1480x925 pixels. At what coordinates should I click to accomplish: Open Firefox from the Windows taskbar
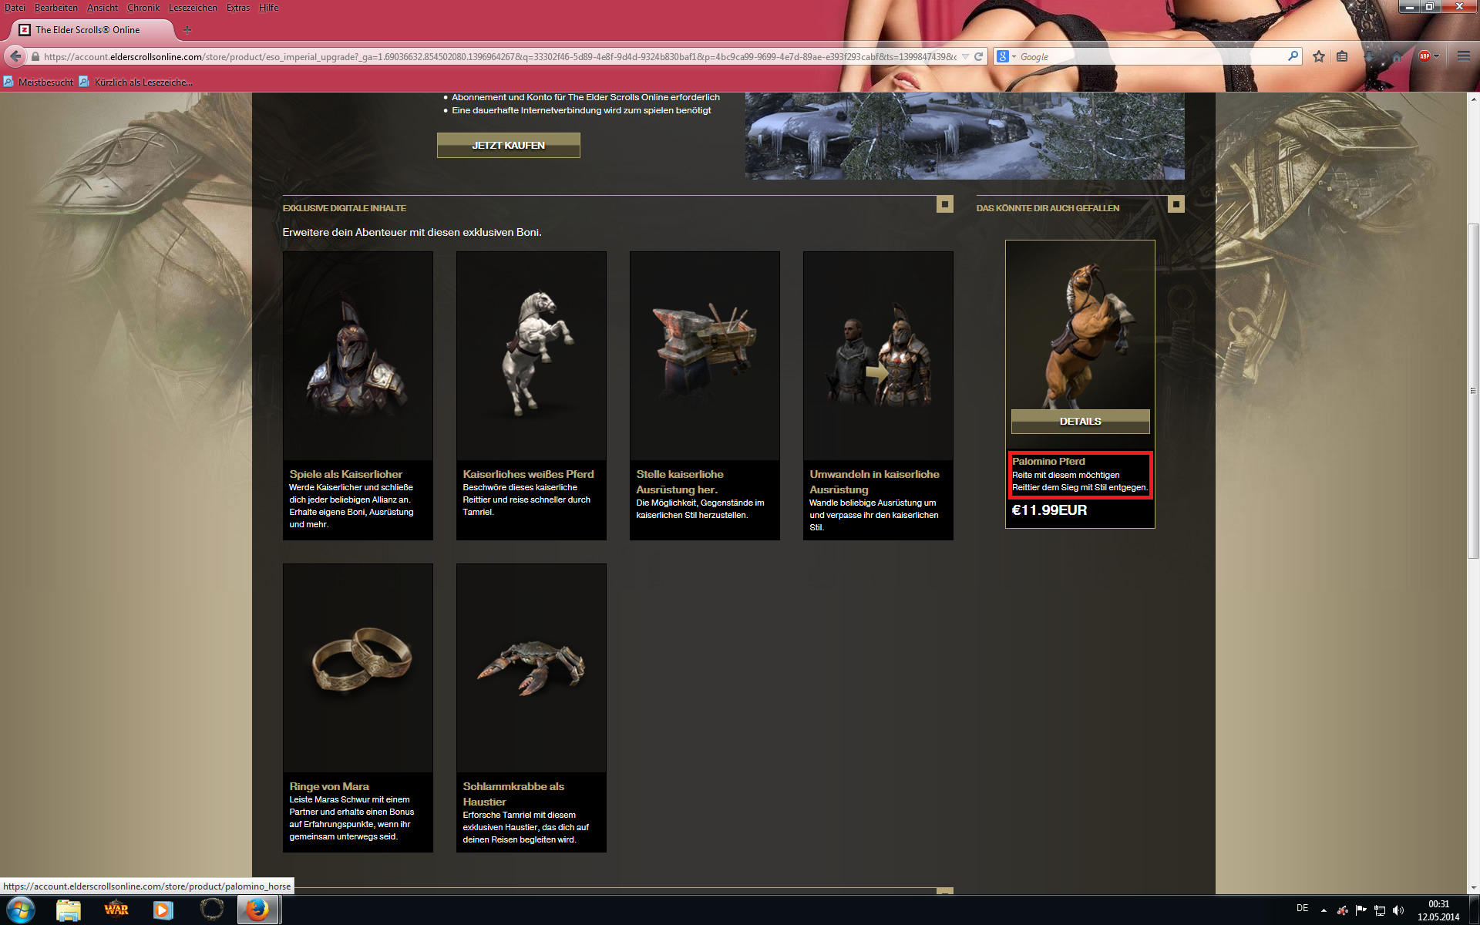(257, 910)
